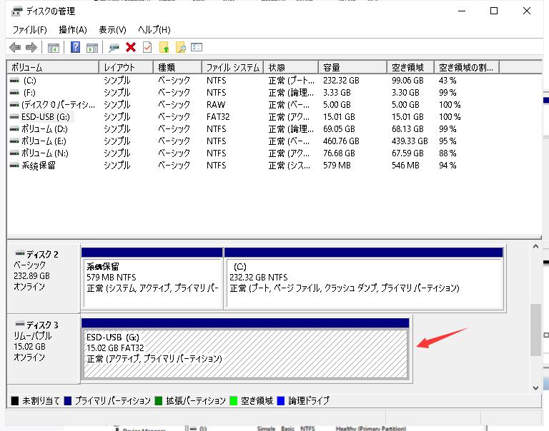549x431 pixels.
Task: Click the scroll down arrow of disk pane
Action: click(535, 387)
